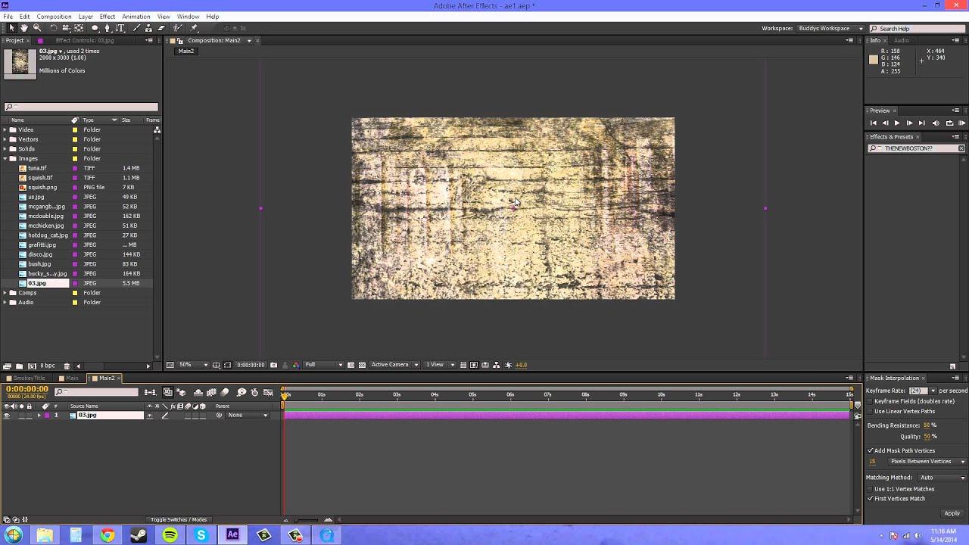Screen dimensions: 969x545
Task: Select the Pen tool
Action: [x=107, y=28]
